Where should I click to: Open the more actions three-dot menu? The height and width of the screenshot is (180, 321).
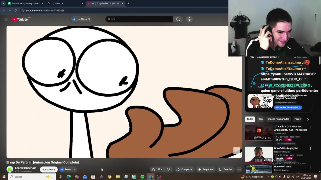[239, 169]
